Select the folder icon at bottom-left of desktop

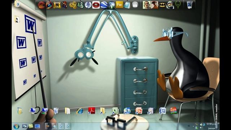(x=19, y=111)
